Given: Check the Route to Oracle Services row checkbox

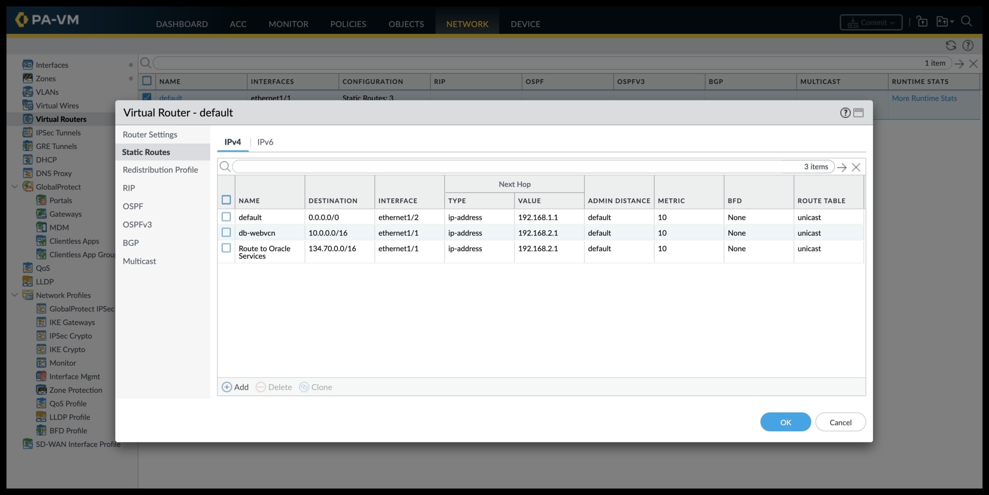Looking at the screenshot, I should (226, 248).
